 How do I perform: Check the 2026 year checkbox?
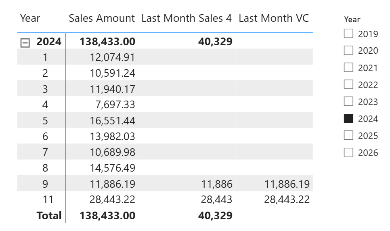[348, 152]
